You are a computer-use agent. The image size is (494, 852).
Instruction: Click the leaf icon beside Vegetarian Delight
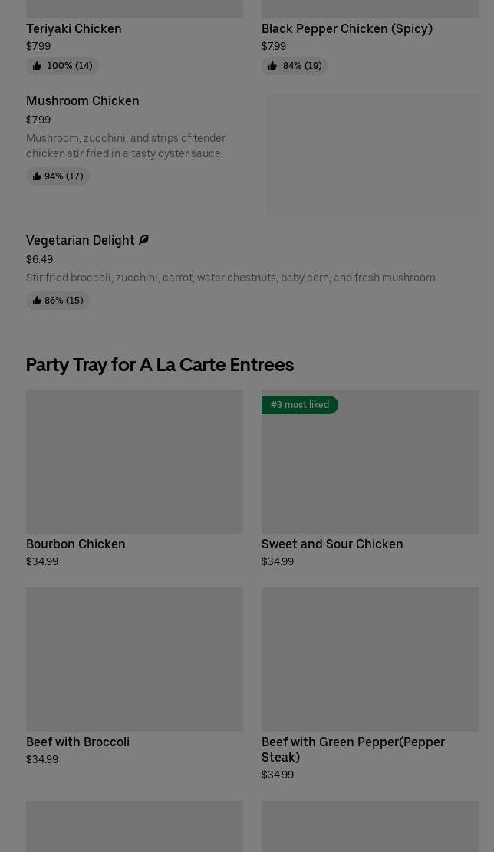143,240
